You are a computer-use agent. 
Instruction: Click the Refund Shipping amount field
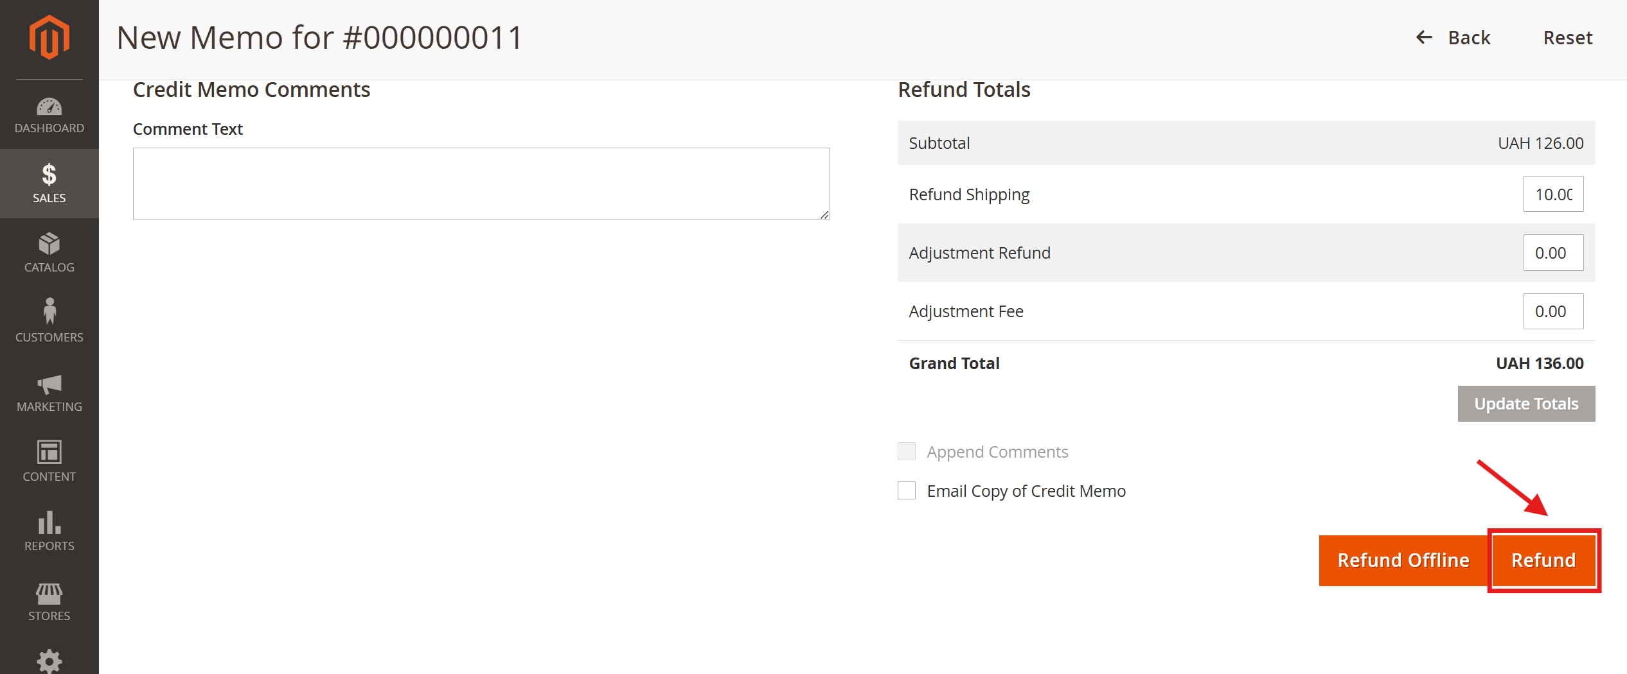(1553, 194)
